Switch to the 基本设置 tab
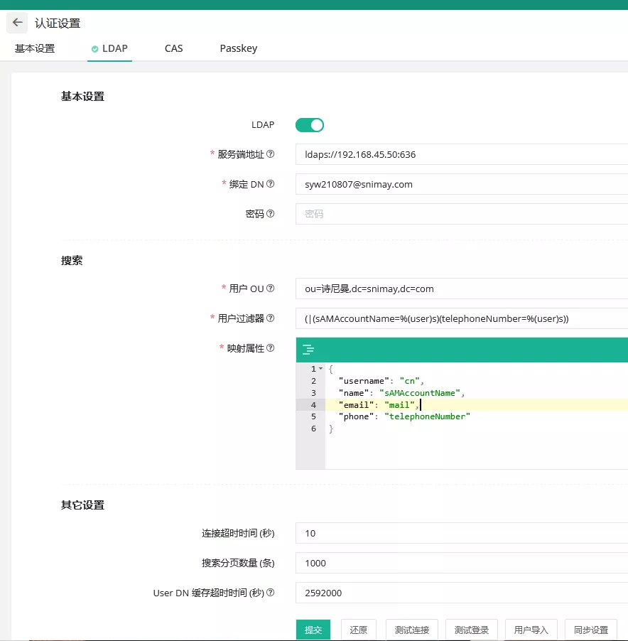Image resolution: width=628 pixels, height=641 pixels. 35,48
